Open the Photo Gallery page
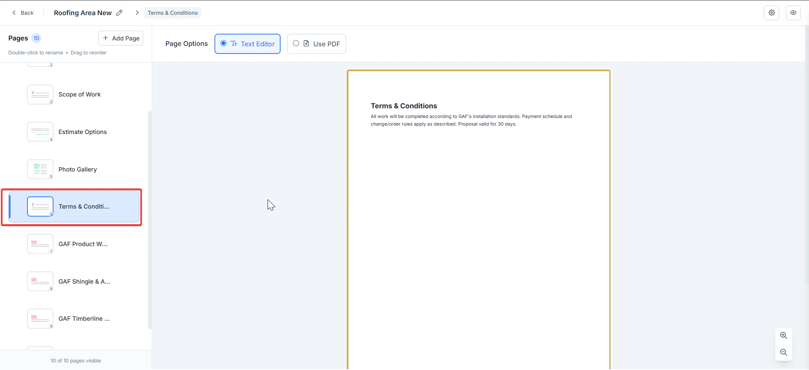809x370 pixels. 74,169
